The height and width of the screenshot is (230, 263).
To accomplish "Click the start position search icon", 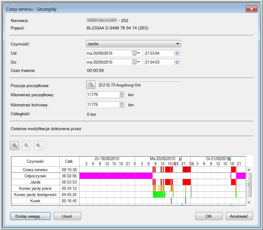I will [x=91, y=84].
